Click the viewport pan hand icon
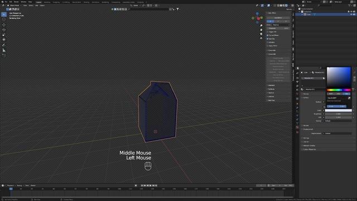357x201 pixels. pos(261,30)
